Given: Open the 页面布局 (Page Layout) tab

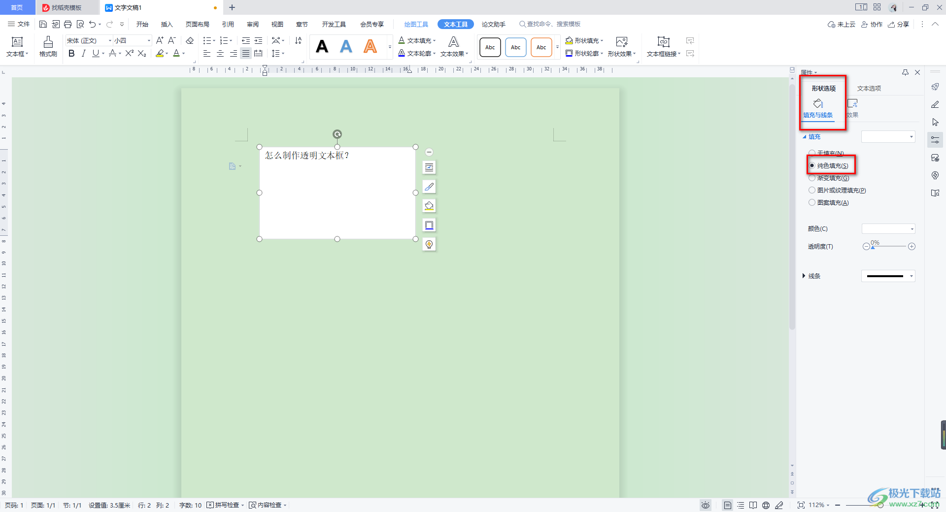Looking at the screenshot, I should 198,24.
